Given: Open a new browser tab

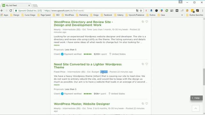Looking at the screenshot, I should coord(35,5).
